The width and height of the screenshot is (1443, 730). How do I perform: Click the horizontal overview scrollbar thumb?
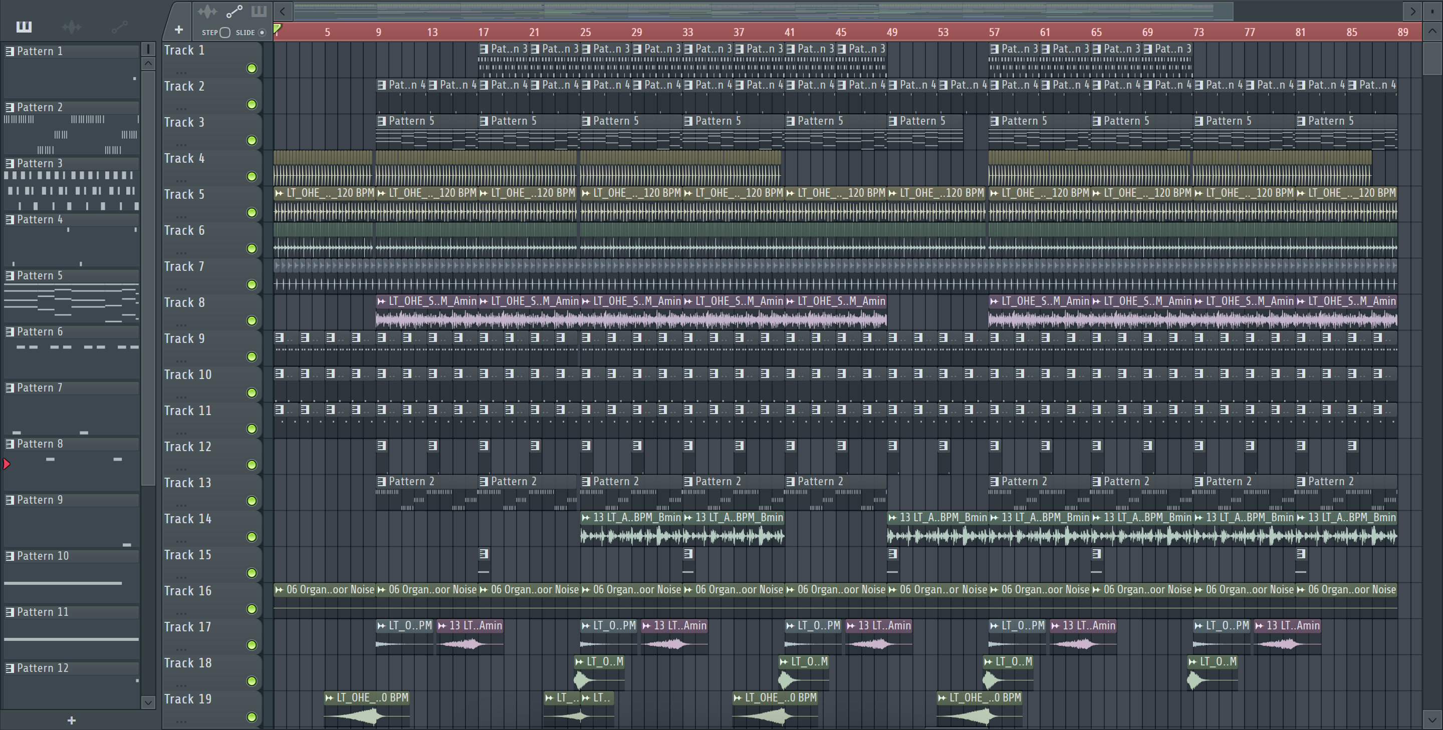763,11
